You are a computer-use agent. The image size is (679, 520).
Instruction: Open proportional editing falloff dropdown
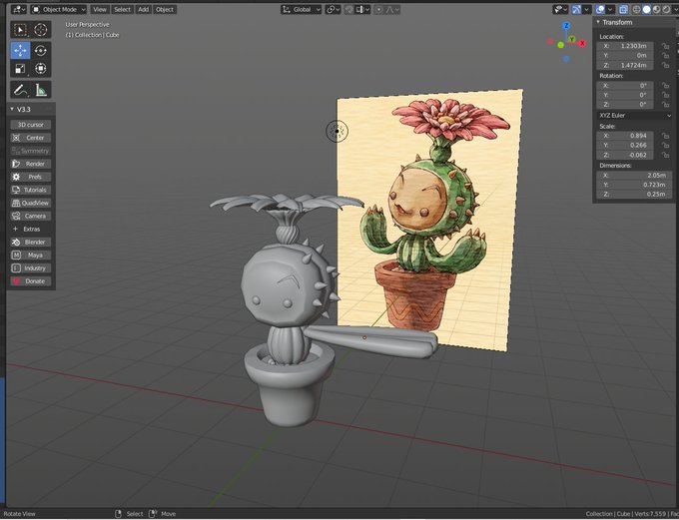pyautogui.click(x=391, y=9)
